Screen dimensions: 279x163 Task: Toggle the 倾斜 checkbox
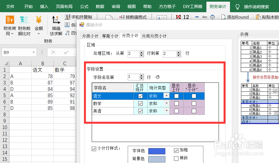click(176, 158)
